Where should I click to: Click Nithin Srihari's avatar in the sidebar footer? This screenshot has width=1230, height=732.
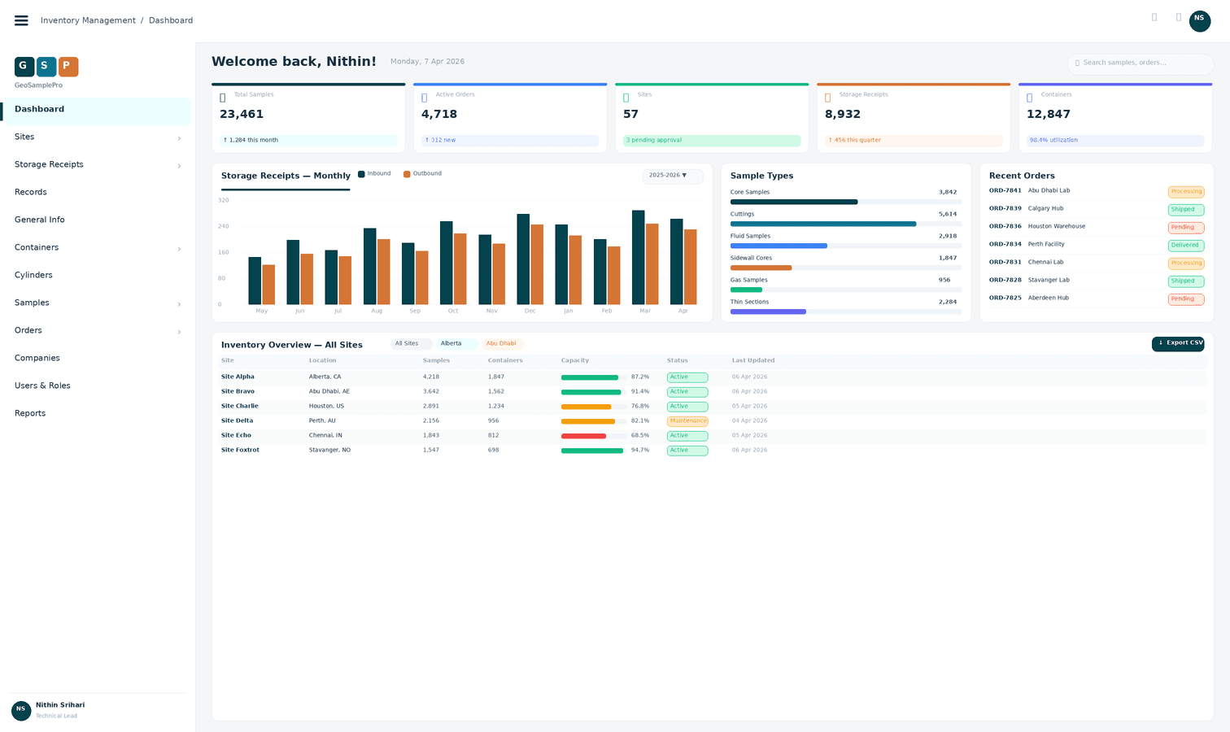click(21, 710)
